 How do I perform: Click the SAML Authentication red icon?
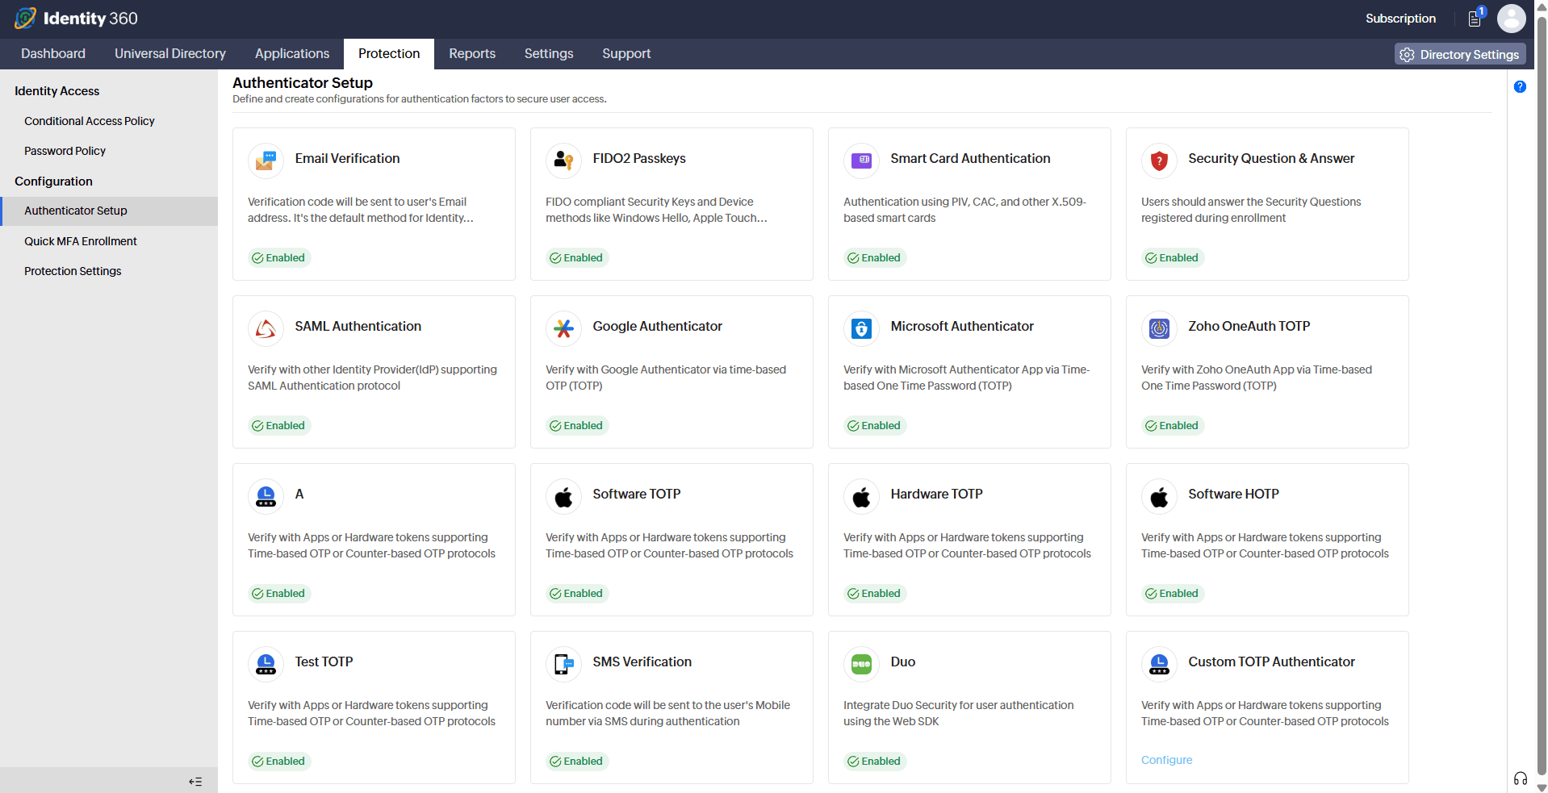point(266,328)
